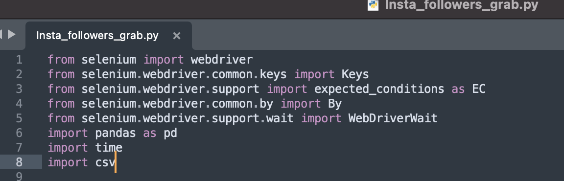
Task: Click the pd alias in line 6
Action: coord(170,134)
